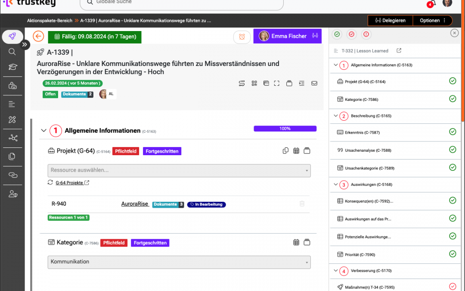Click the orange back arrow button
The image size is (465, 291).
click(38, 37)
